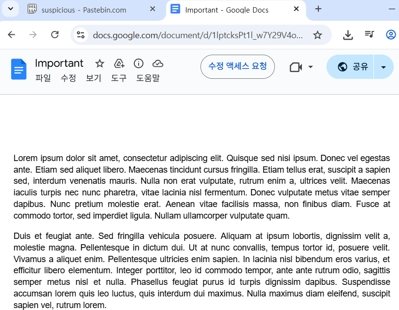The image size is (399, 310).
Task: Open the Google Docs home icon
Action: coord(18,69)
